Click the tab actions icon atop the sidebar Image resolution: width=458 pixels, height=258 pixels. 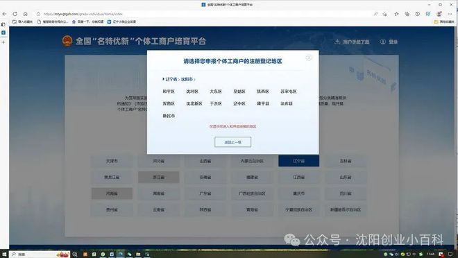3,24
